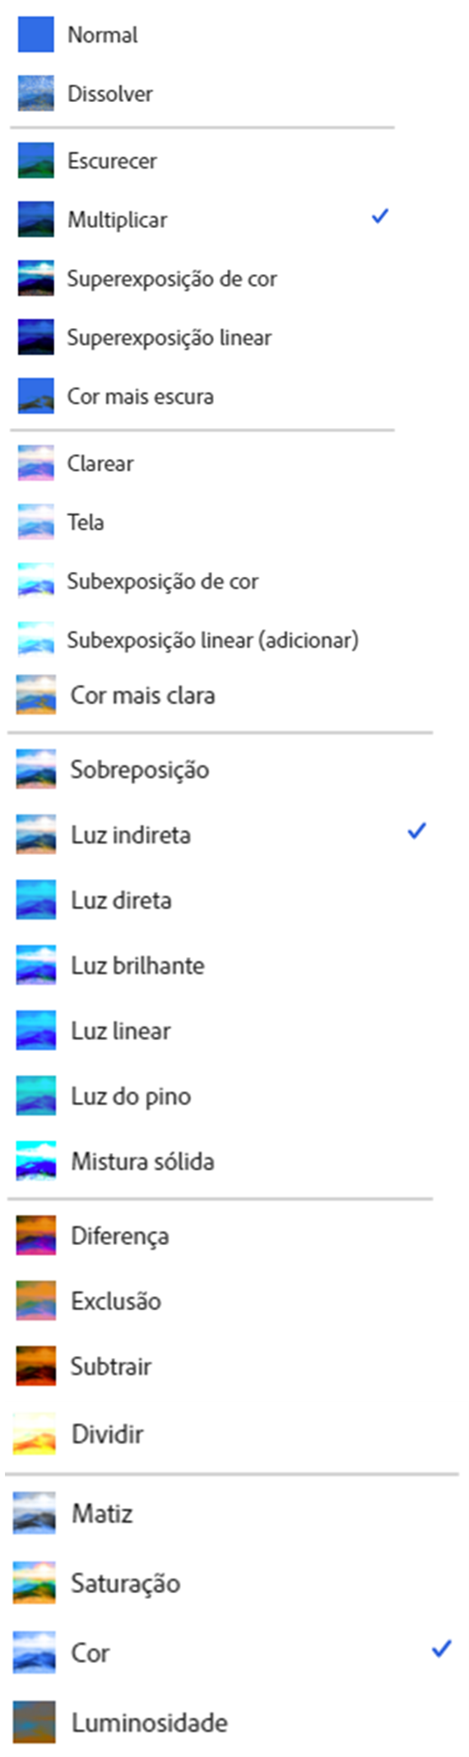The image size is (469, 1757).
Task: Select the Dividir yellow preview icon
Action: [35, 1434]
